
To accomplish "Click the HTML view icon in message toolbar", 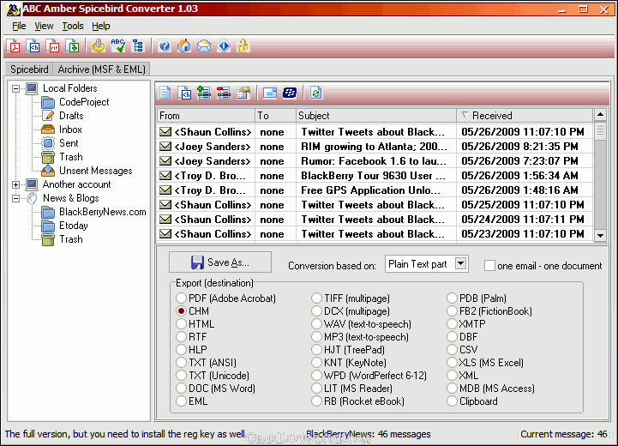I will click(184, 93).
